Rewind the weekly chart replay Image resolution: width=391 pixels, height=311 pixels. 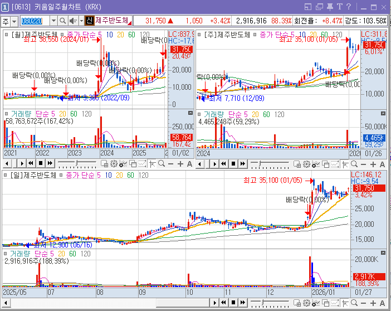[223, 164]
